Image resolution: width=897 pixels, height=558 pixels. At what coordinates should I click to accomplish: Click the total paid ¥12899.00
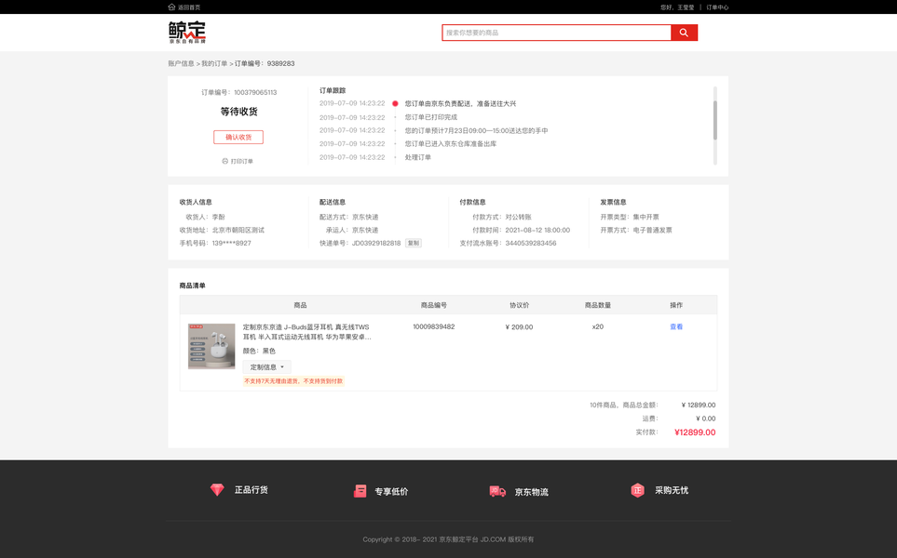695,432
